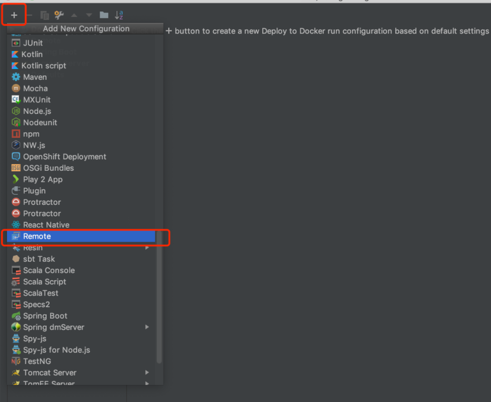Click Nodeunit text label
The image size is (491, 402).
tap(40, 122)
